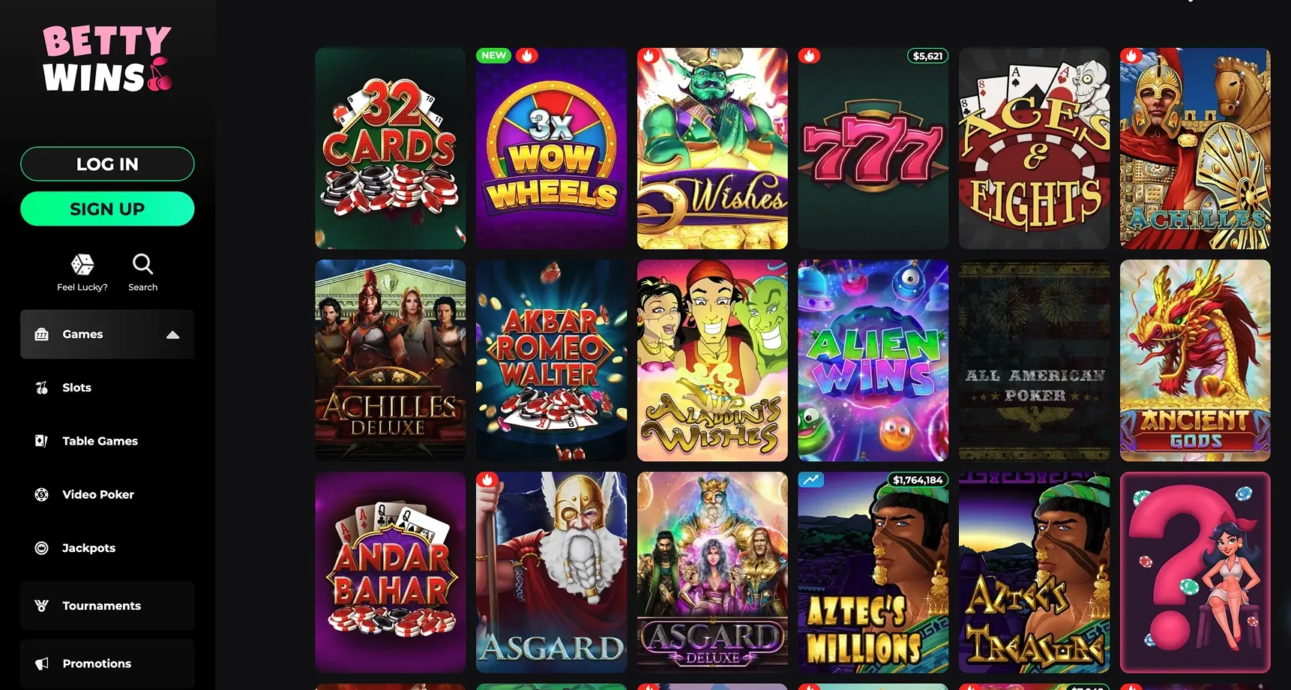
Task: Open Aztec's Millions jackpot game
Action: [x=873, y=572]
